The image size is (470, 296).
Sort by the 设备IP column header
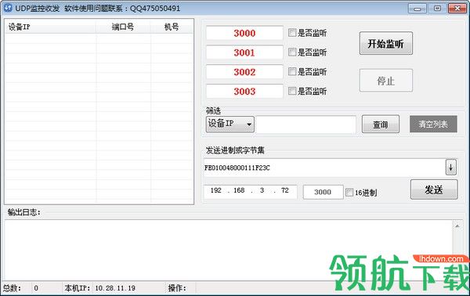pyautogui.click(x=50, y=27)
